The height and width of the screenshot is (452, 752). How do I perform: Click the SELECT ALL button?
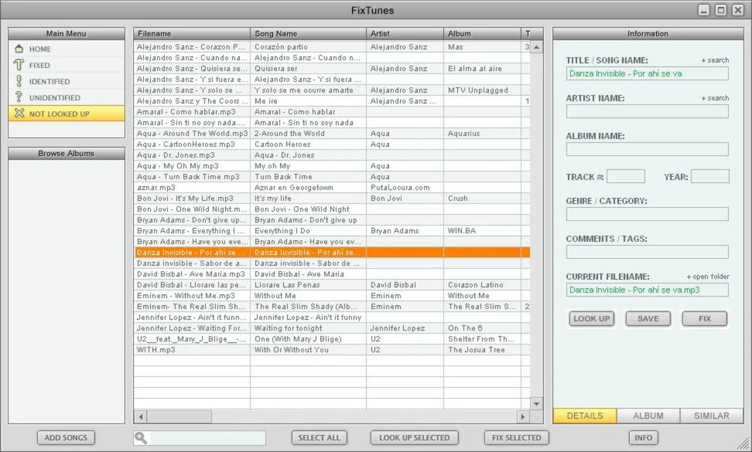[x=319, y=438]
